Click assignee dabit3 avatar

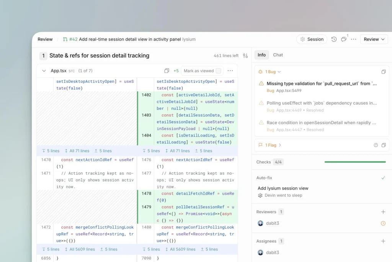[x=260, y=252]
